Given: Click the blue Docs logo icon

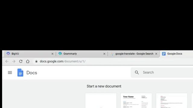Looking at the screenshot, I should 20,73.
